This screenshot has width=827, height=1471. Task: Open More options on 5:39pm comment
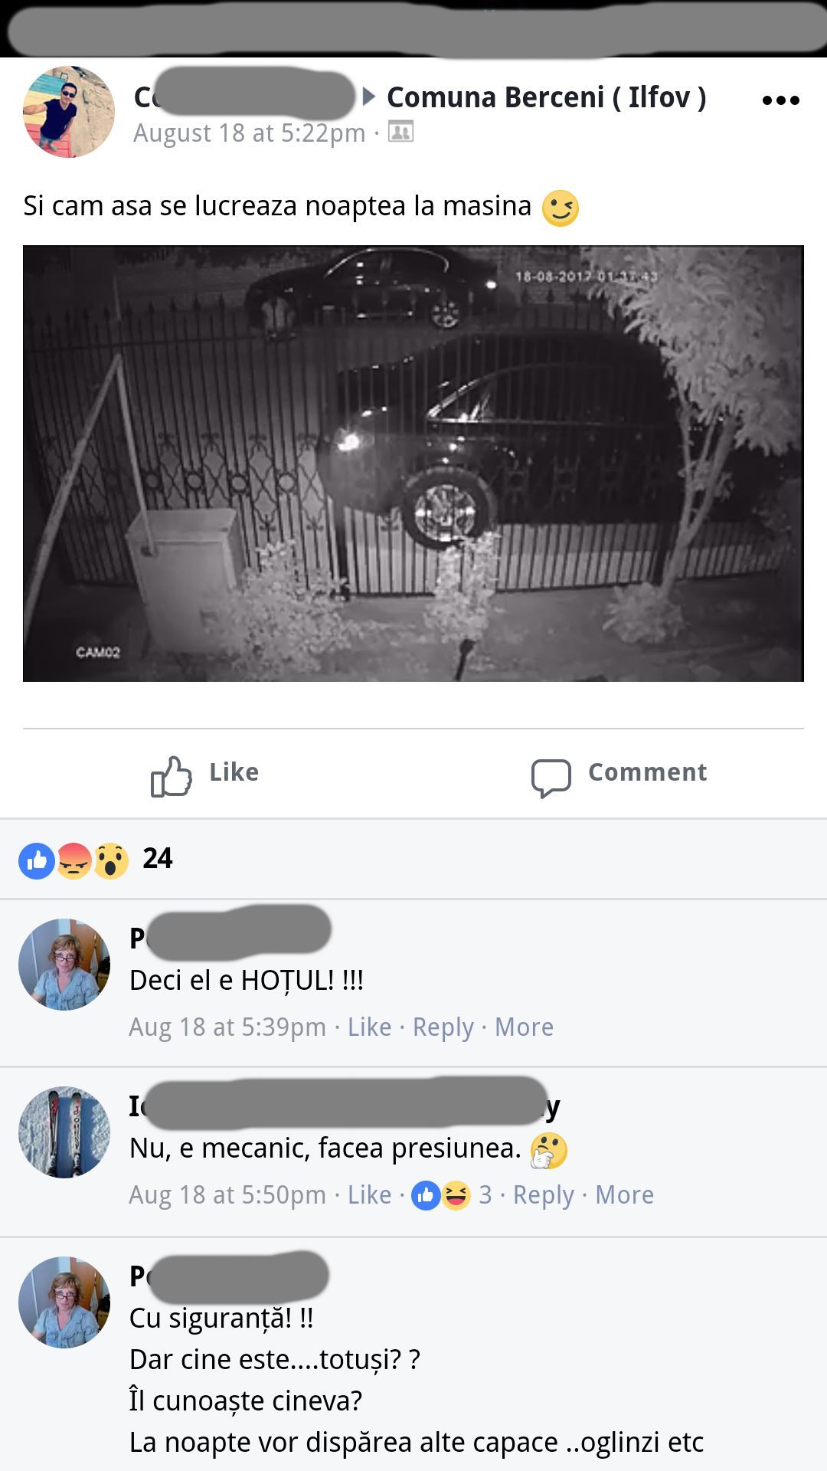(x=524, y=1027)
